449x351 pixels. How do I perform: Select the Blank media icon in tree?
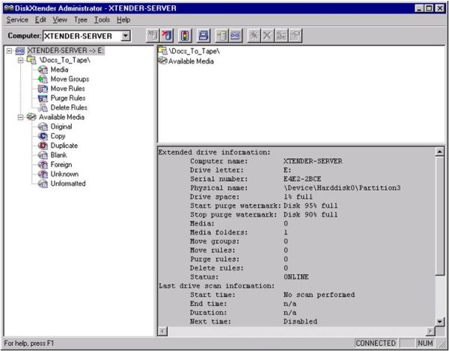pyautogui.click(x=43, y=155)
